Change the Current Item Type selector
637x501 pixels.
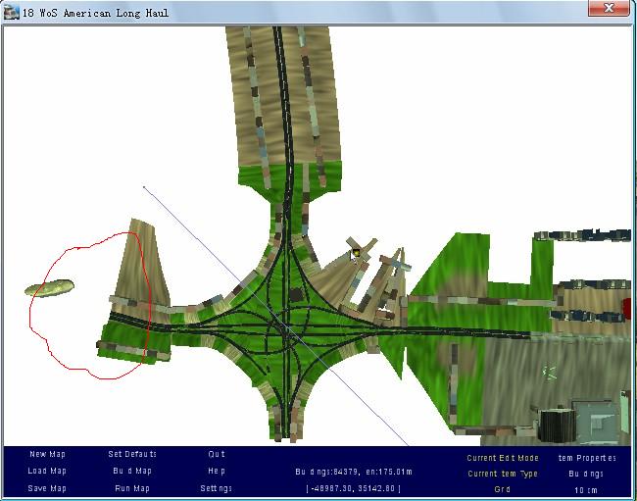coord(502,474)
